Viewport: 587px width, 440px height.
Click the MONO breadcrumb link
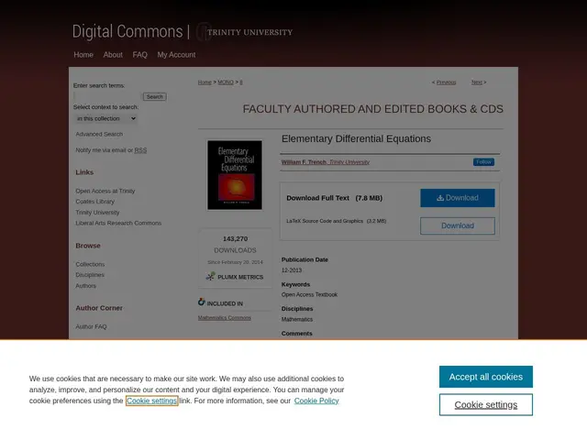pyautogui.click(x=226, y=82)
